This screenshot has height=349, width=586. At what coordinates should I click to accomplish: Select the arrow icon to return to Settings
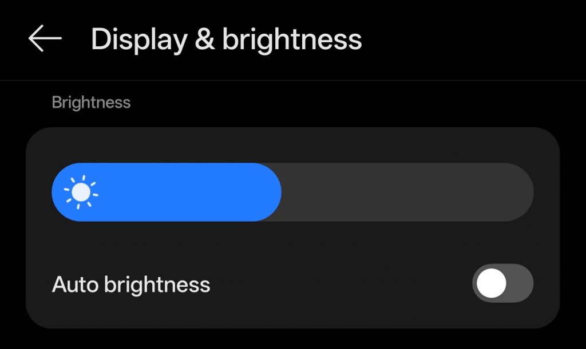(x=43, y=39)
